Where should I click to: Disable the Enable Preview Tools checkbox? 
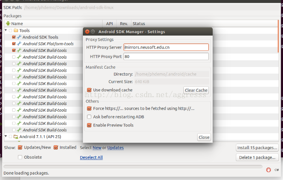click(x=89, y=125)
